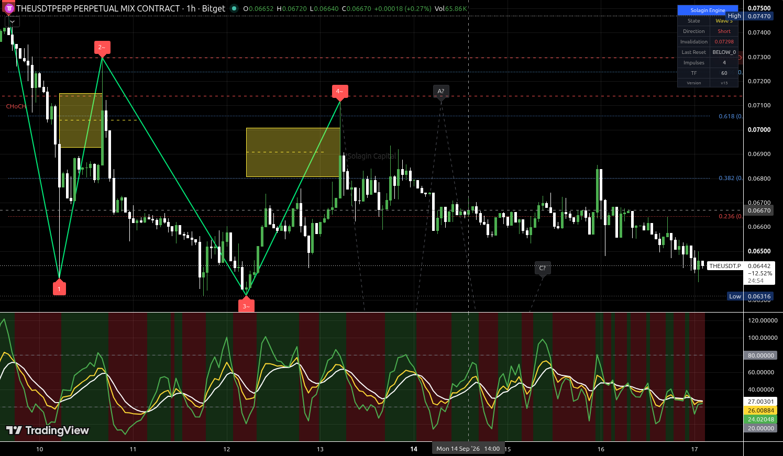Select the gray C? projection label
The image size is (783, 456).
(543, 269)
